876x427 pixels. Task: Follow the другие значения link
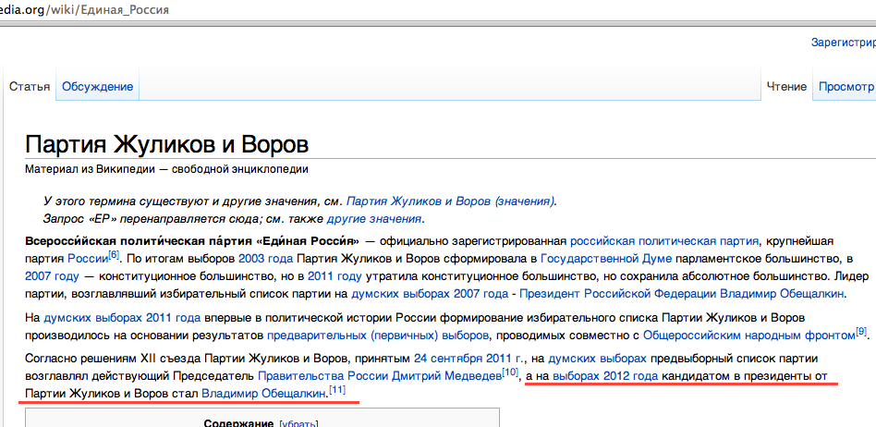[x=373, y=218]
